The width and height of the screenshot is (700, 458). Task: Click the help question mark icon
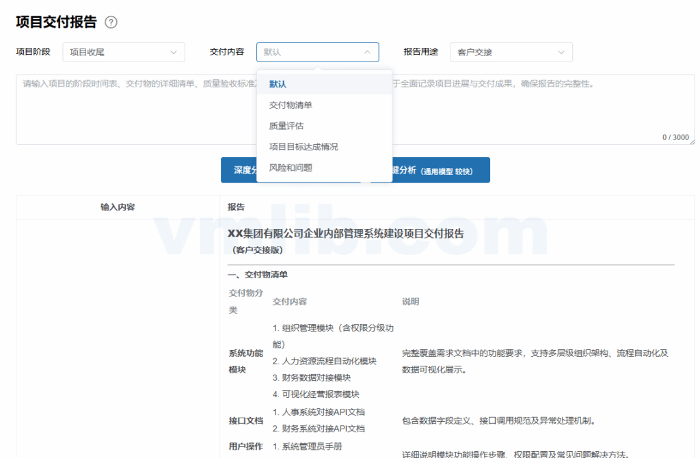point(111,23)
